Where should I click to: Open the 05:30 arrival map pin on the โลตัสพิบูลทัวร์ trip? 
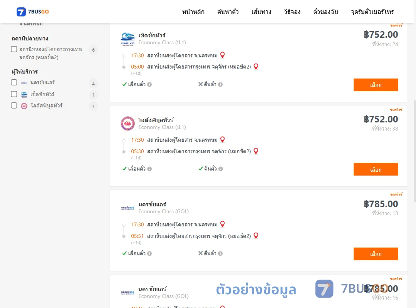tap(256, 151)
